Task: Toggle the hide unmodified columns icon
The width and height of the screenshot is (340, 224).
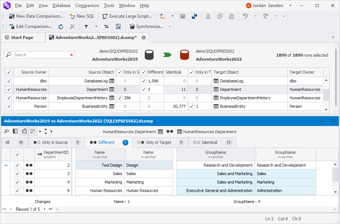Action: 33,131
